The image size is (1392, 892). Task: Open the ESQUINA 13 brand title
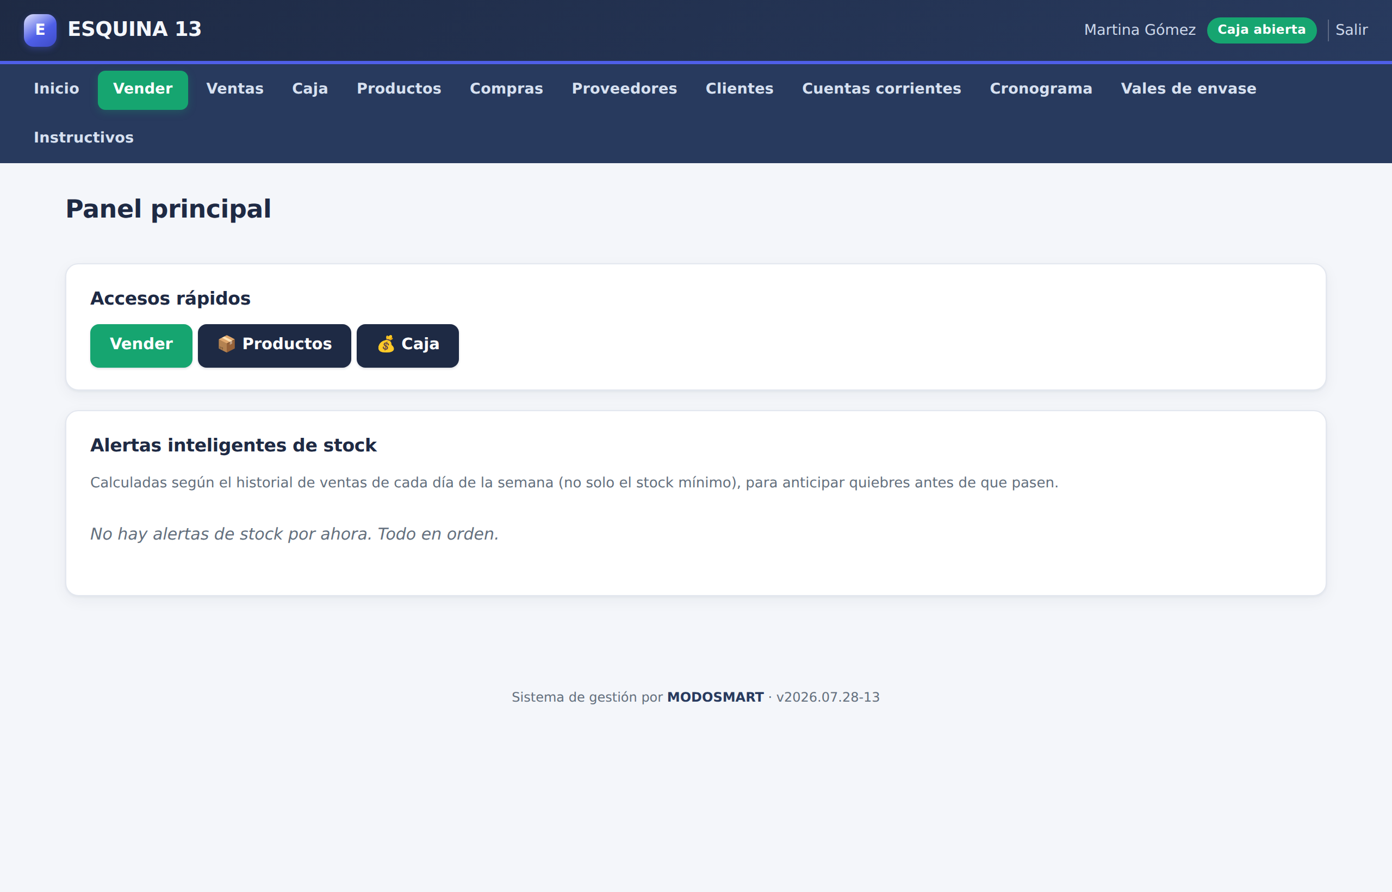134,29
